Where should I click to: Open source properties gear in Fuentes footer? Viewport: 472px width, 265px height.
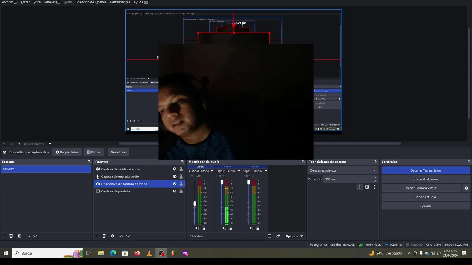[x=112, y=236]
